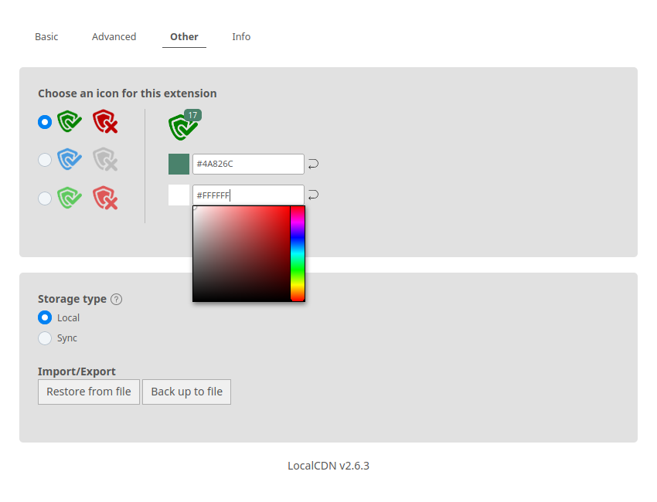
Task: Open the Basic settings tab
Action: pyautogui.click(x=46, y=37)
